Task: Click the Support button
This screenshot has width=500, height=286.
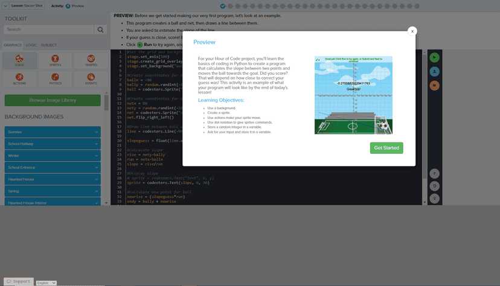Action: point(19,282)
